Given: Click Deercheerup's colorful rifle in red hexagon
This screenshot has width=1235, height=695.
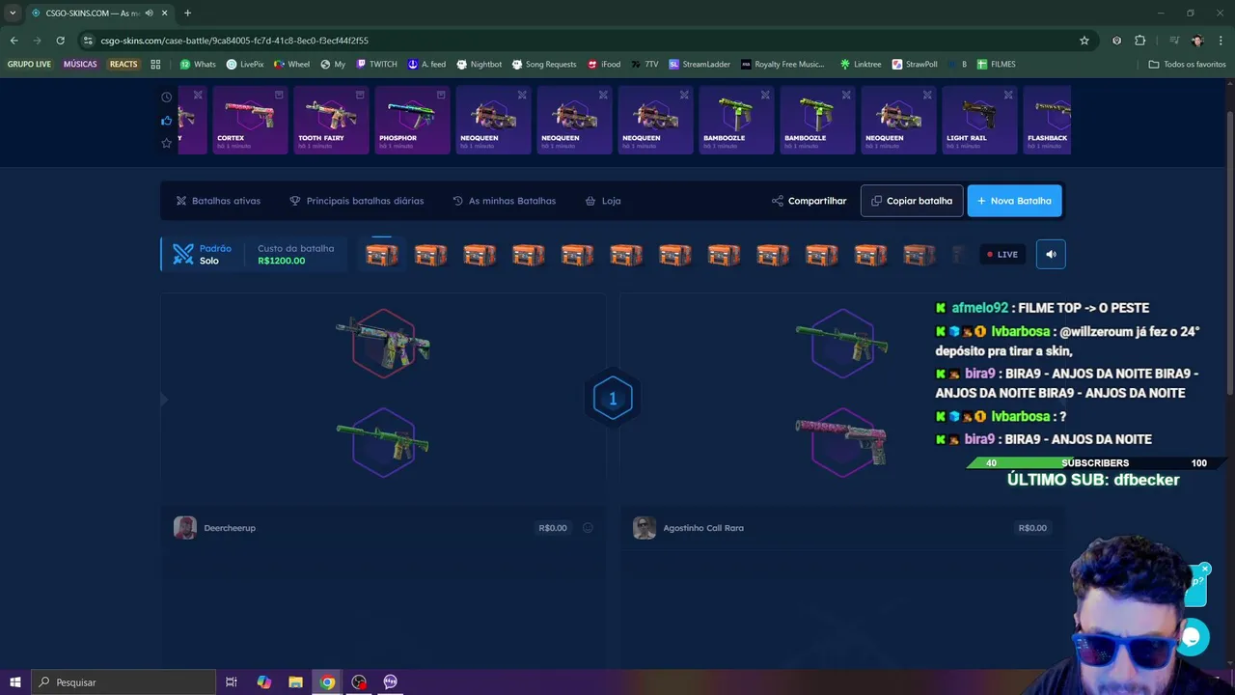Looking at the screenshot, I should coord(383,343).
